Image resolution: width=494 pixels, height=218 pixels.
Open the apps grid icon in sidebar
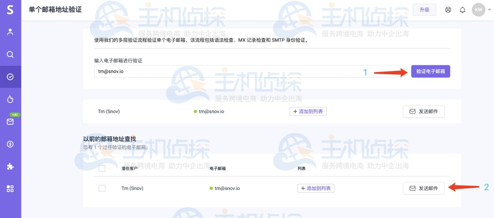coord(10,189)
